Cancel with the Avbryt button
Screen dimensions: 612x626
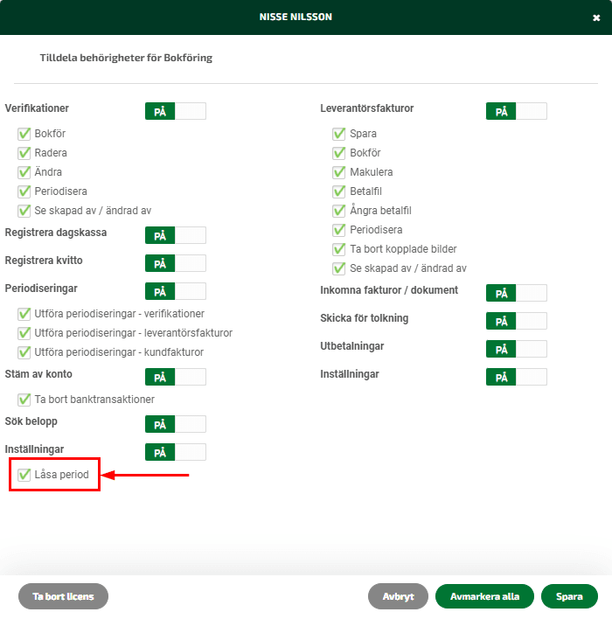point(398,596)
